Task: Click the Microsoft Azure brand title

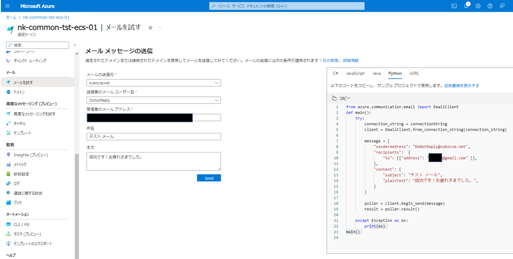Action: click(37, 6)
